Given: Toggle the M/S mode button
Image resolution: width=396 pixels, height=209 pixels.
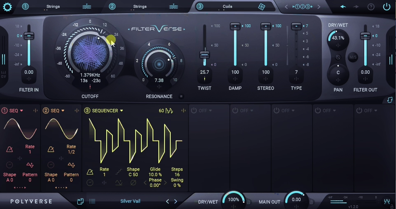Looking at the screenshot, I should [x=353, y=57].
